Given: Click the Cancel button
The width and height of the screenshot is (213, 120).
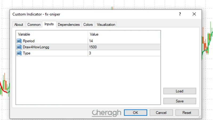Looking at the screenshot, I should (x=161, y=113).
